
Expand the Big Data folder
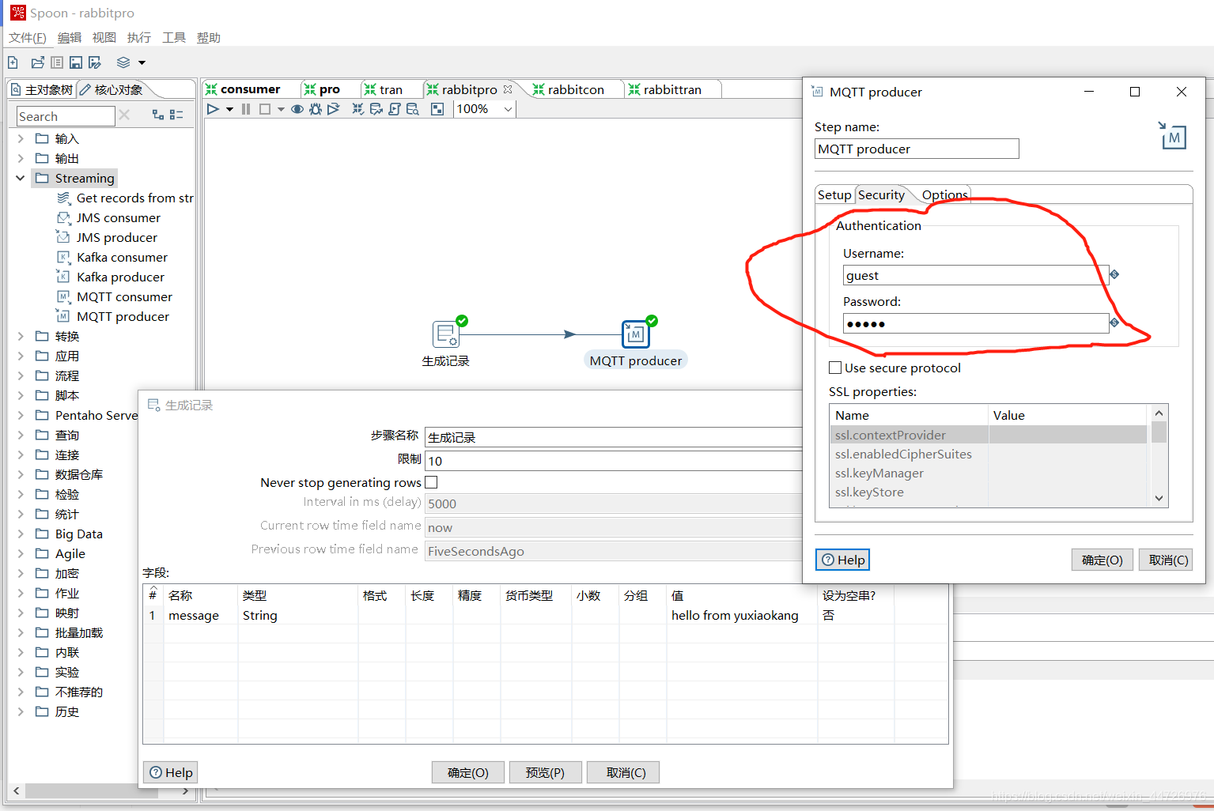point(21,534)
